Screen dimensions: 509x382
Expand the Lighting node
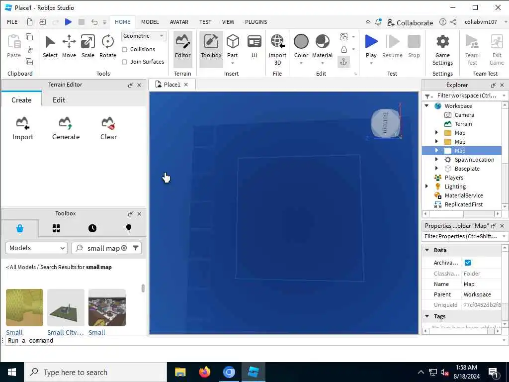pyautogui.click(x=427, y=187)
